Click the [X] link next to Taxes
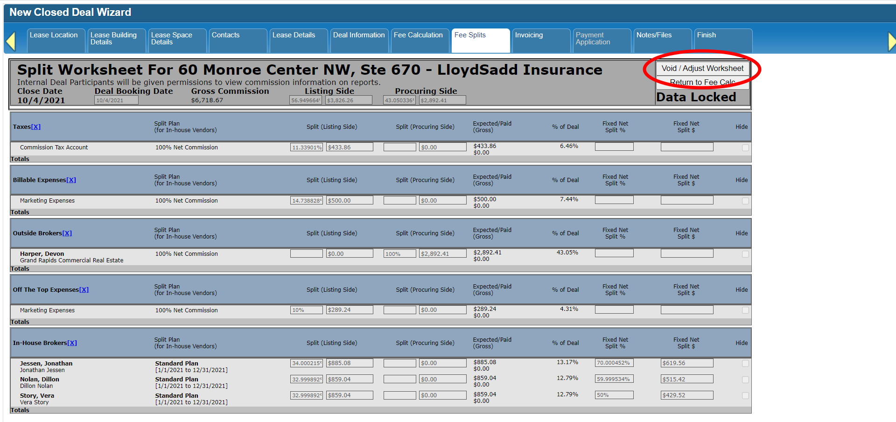The width and height of the screenshot is (896, 422). pyautogui.click(x=36, y=127)
